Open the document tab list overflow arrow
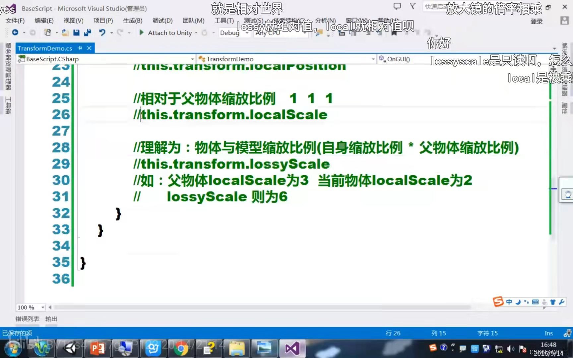 click(554, 49)
